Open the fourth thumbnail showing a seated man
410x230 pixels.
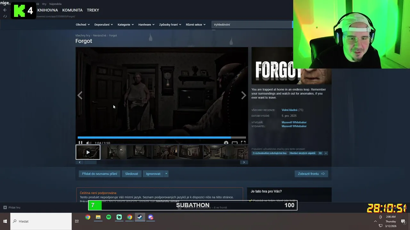165,152
